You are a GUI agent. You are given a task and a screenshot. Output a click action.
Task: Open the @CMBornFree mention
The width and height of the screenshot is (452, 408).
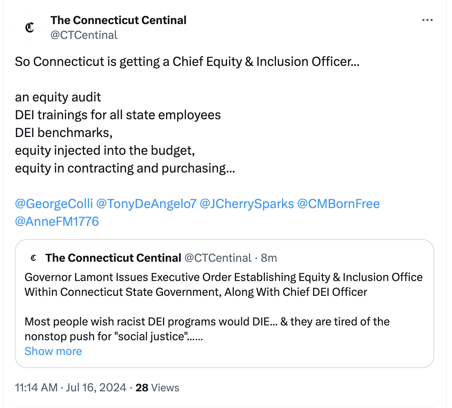(338, 204)
